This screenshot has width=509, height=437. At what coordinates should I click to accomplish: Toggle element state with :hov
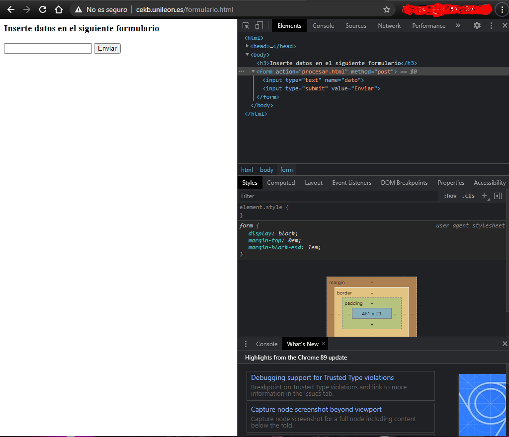450,196
